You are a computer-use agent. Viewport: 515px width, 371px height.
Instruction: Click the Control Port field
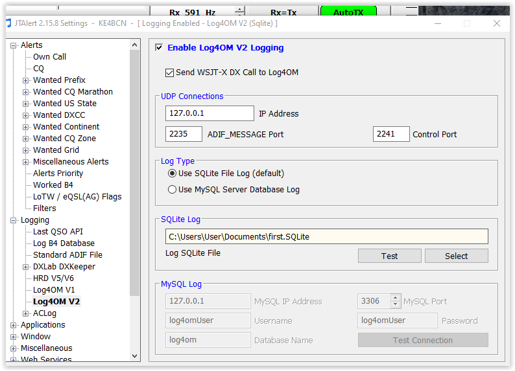pos(391,134)
